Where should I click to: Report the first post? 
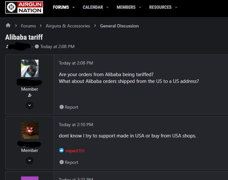(x=69, y=107)
